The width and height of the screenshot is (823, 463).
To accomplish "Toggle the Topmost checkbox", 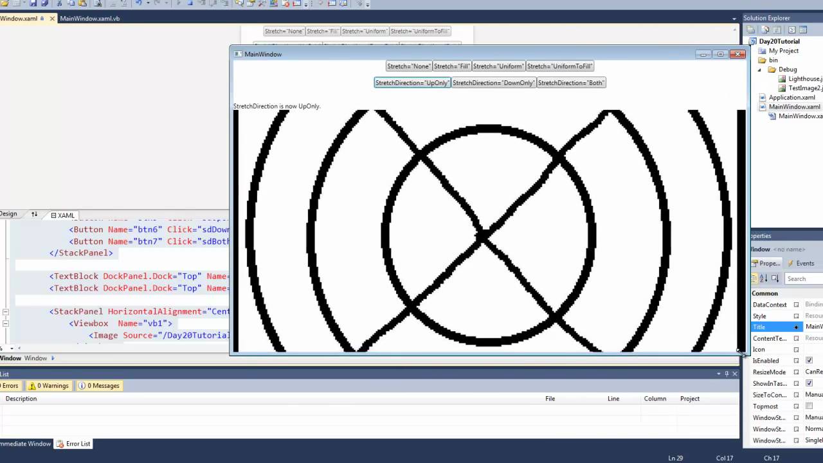I will (x=809, y=406).
